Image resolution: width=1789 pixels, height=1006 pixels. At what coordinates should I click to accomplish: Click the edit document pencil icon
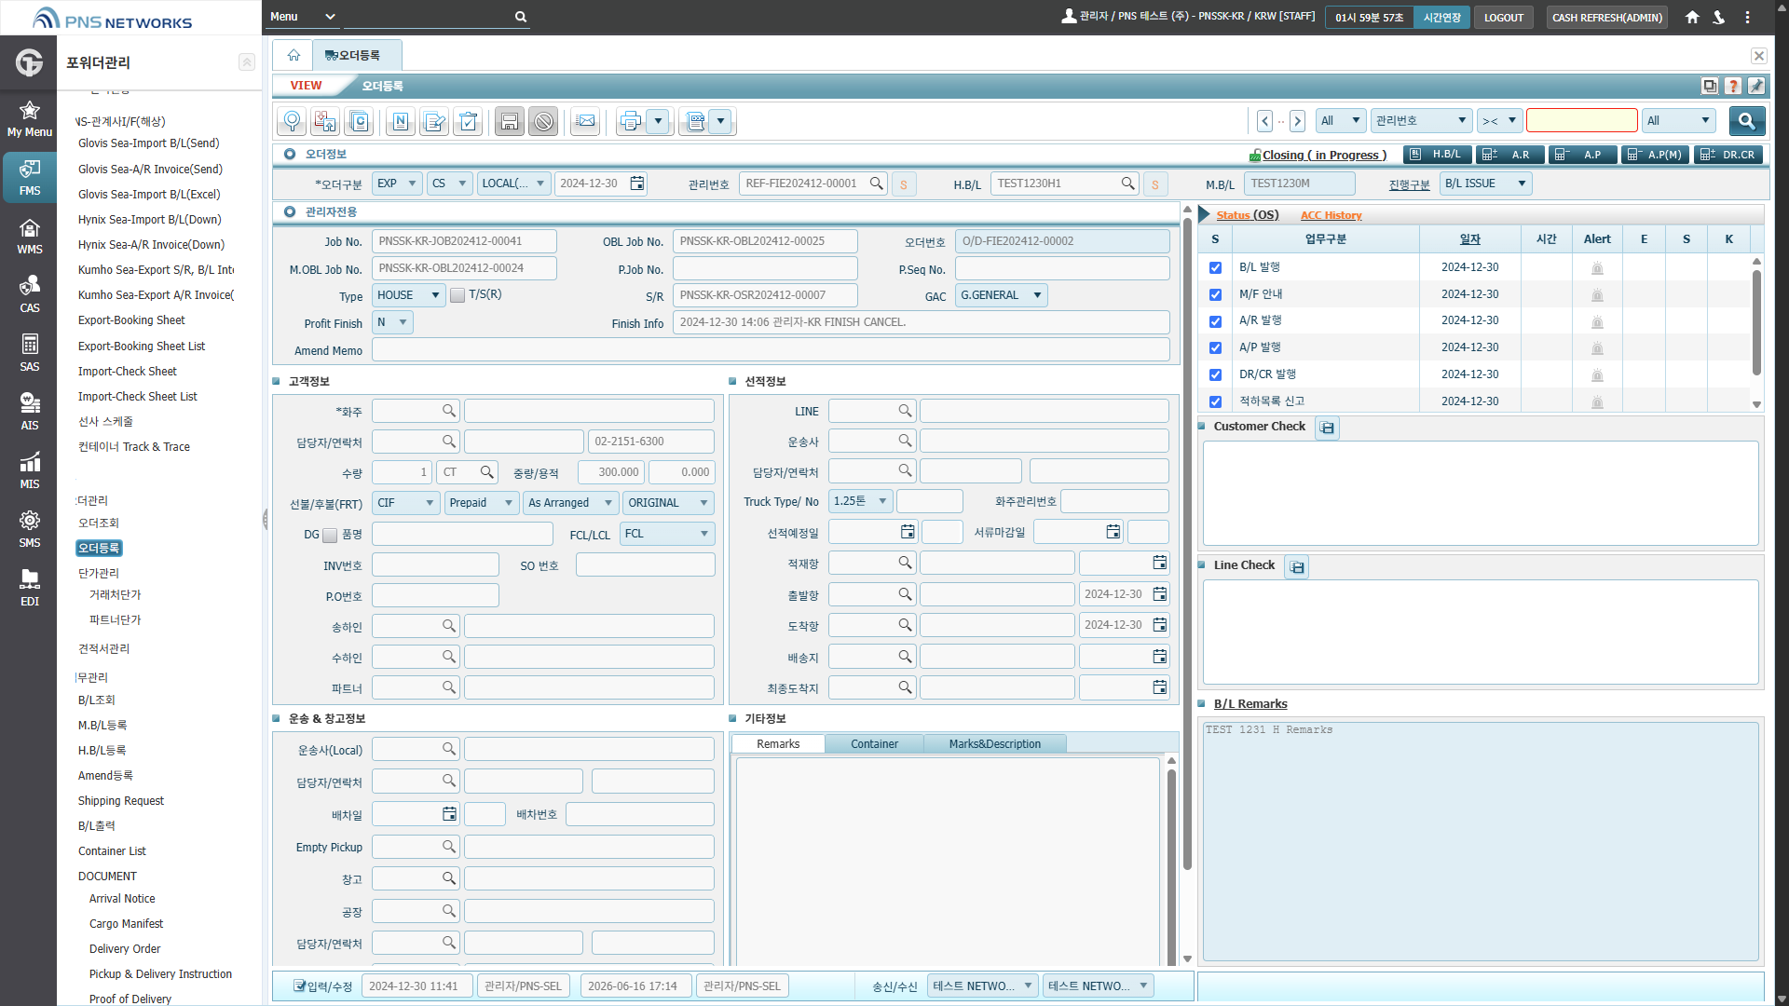pos(434,121)
